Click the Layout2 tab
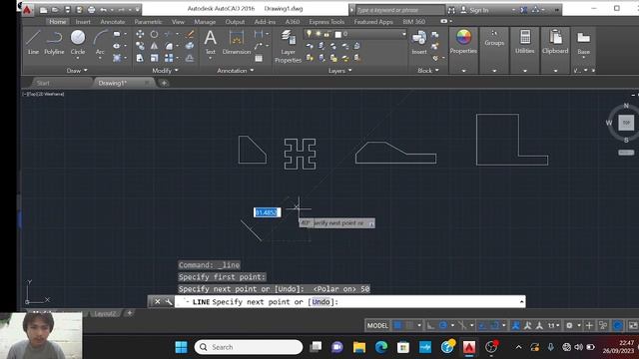639x359 pixels. click(105, 313)
